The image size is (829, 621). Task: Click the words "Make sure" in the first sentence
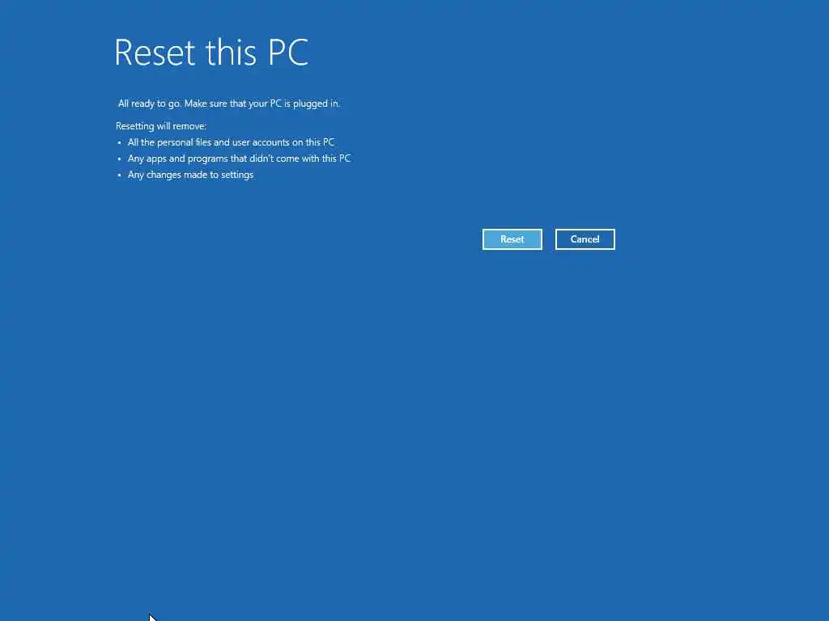coord(206,103)
